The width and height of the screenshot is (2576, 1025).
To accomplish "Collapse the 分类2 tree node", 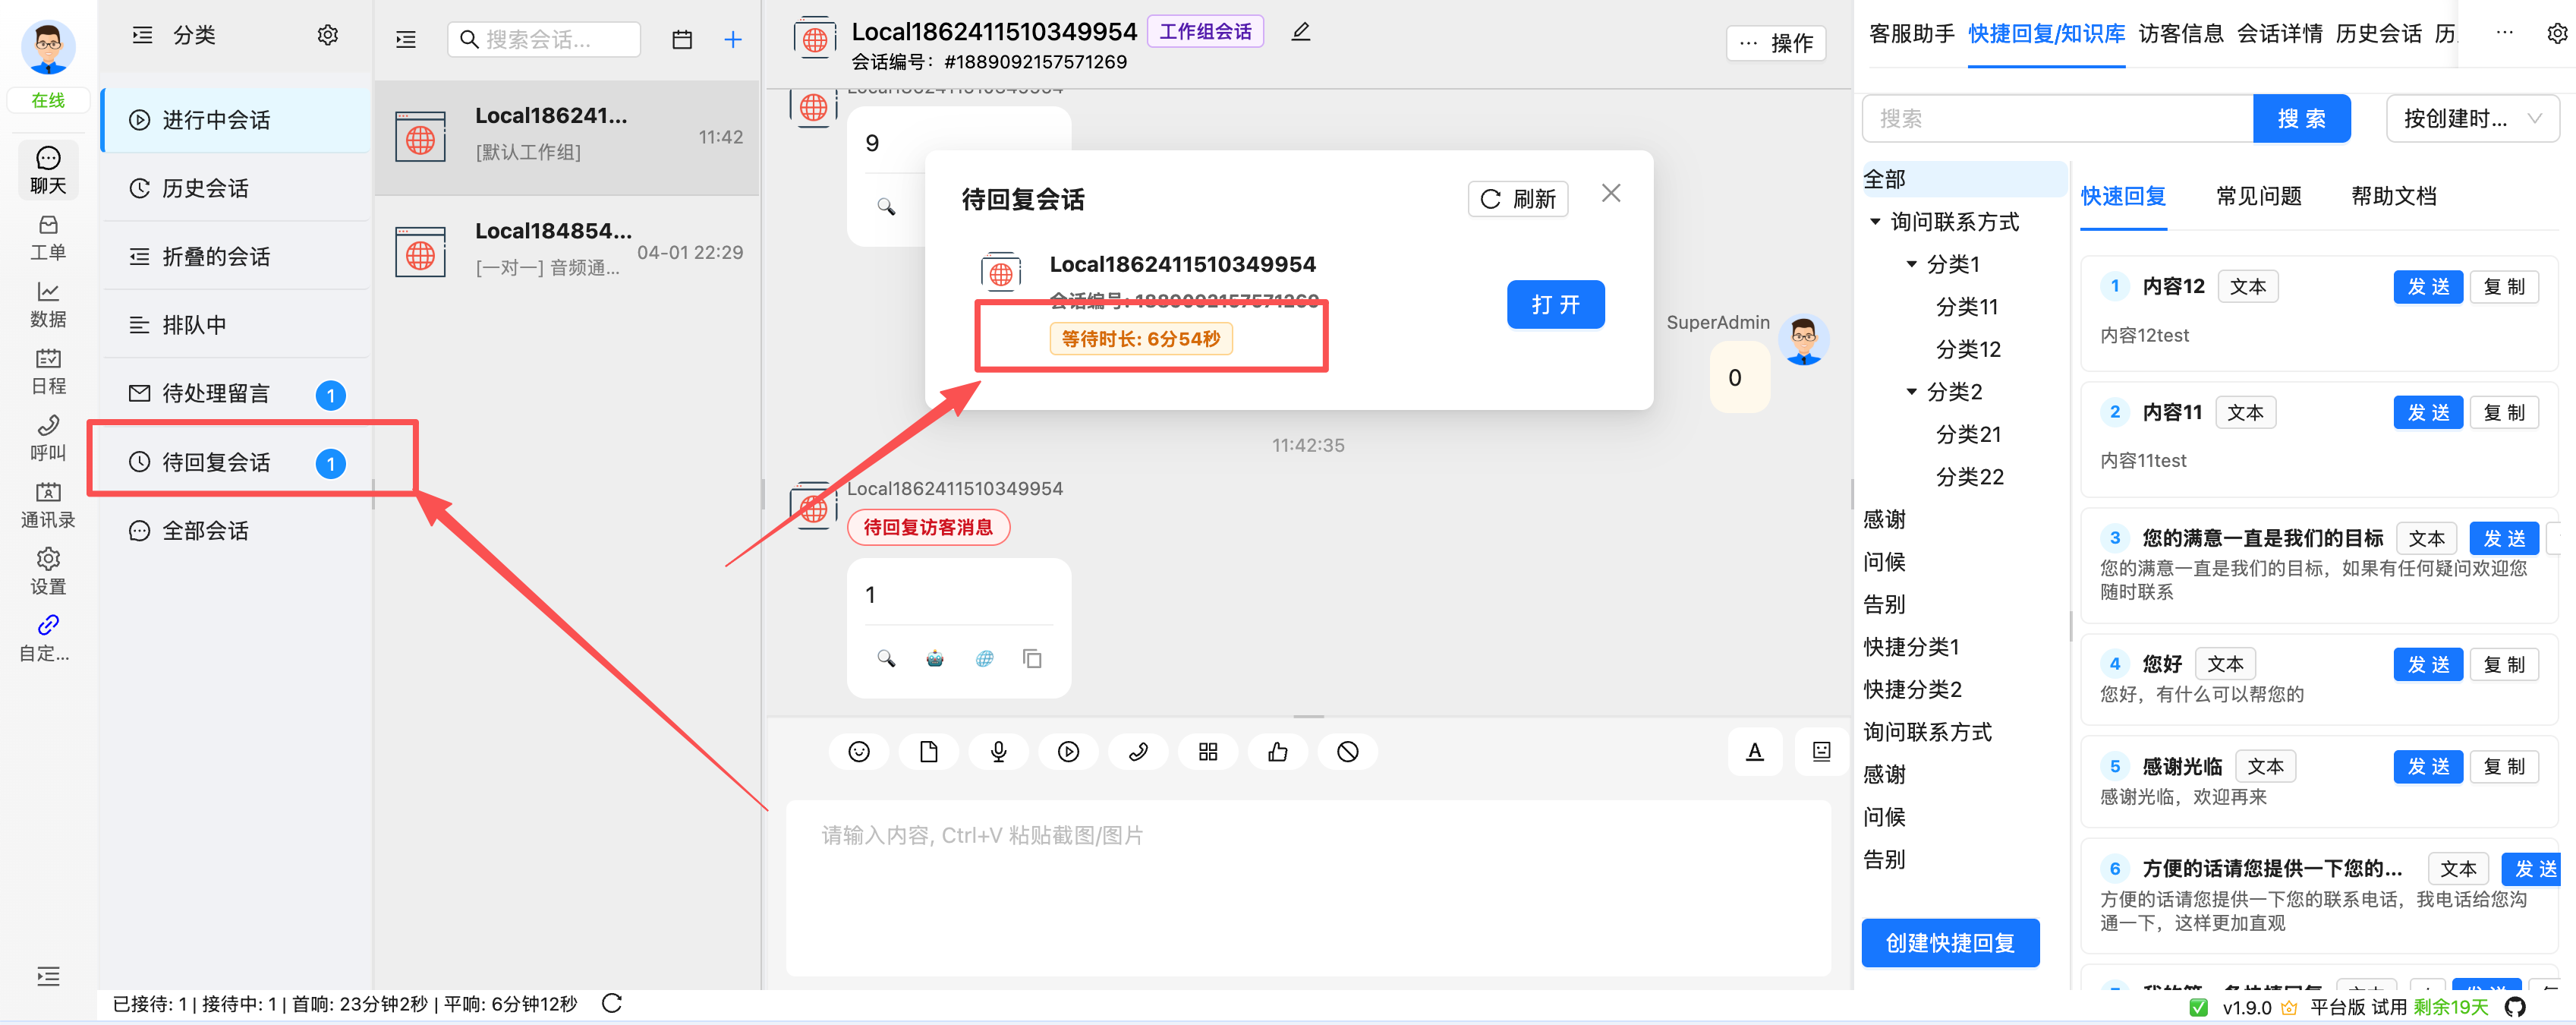I will pos(1911,392).
